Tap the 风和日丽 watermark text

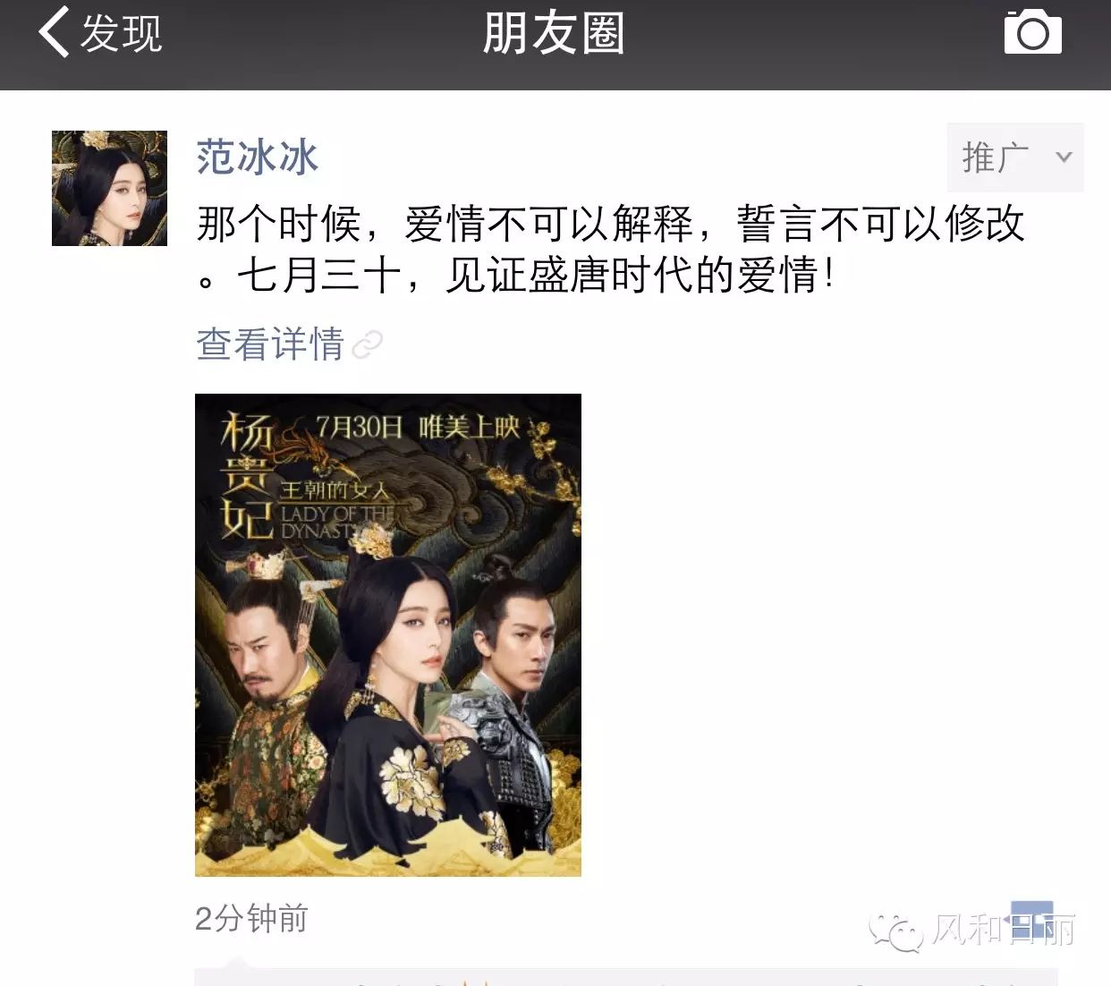point(1004,930)
